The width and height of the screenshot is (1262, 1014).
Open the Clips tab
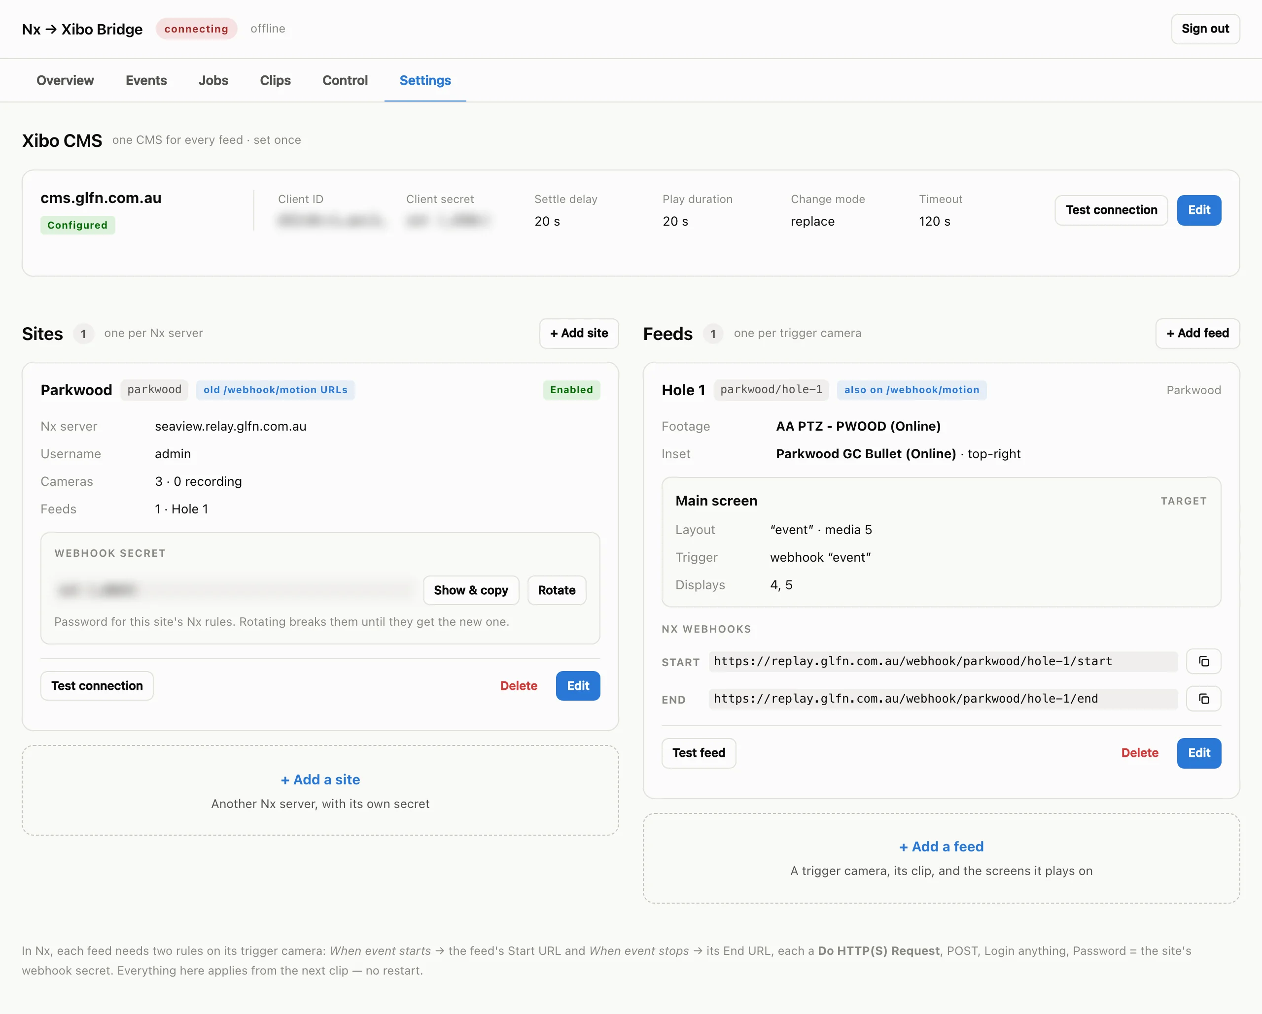point(275,80)
